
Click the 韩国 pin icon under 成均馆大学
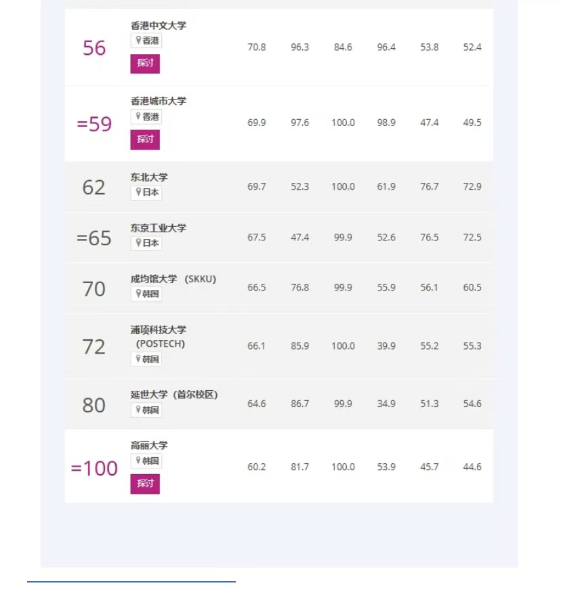click(x=138, y=293)
